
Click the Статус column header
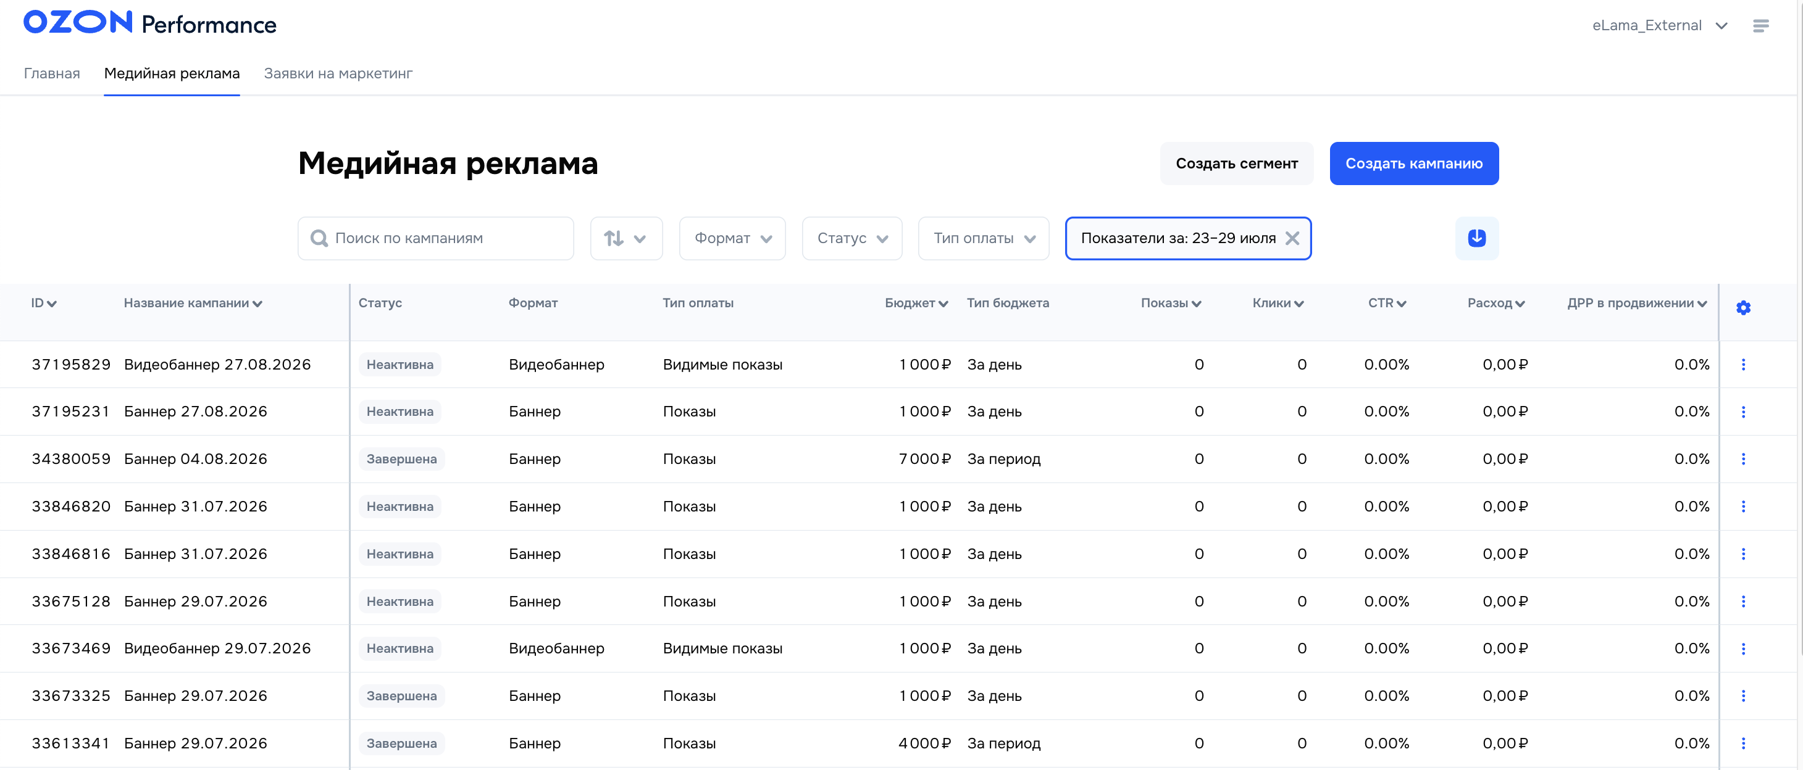(380, 303)
